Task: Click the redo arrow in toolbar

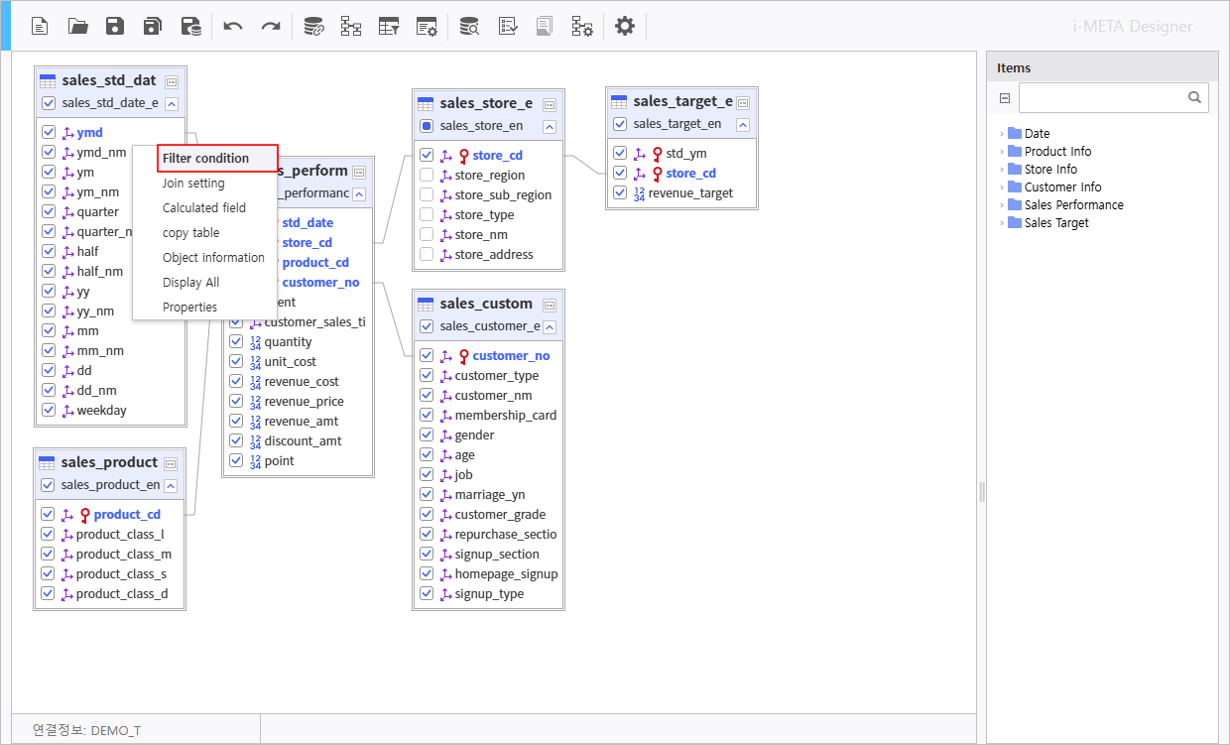Action: tap(271, 27)
